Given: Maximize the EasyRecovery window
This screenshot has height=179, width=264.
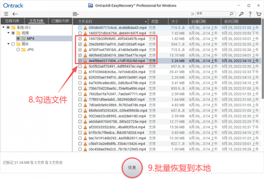Looking at the screenshot, I should [249, 5].
